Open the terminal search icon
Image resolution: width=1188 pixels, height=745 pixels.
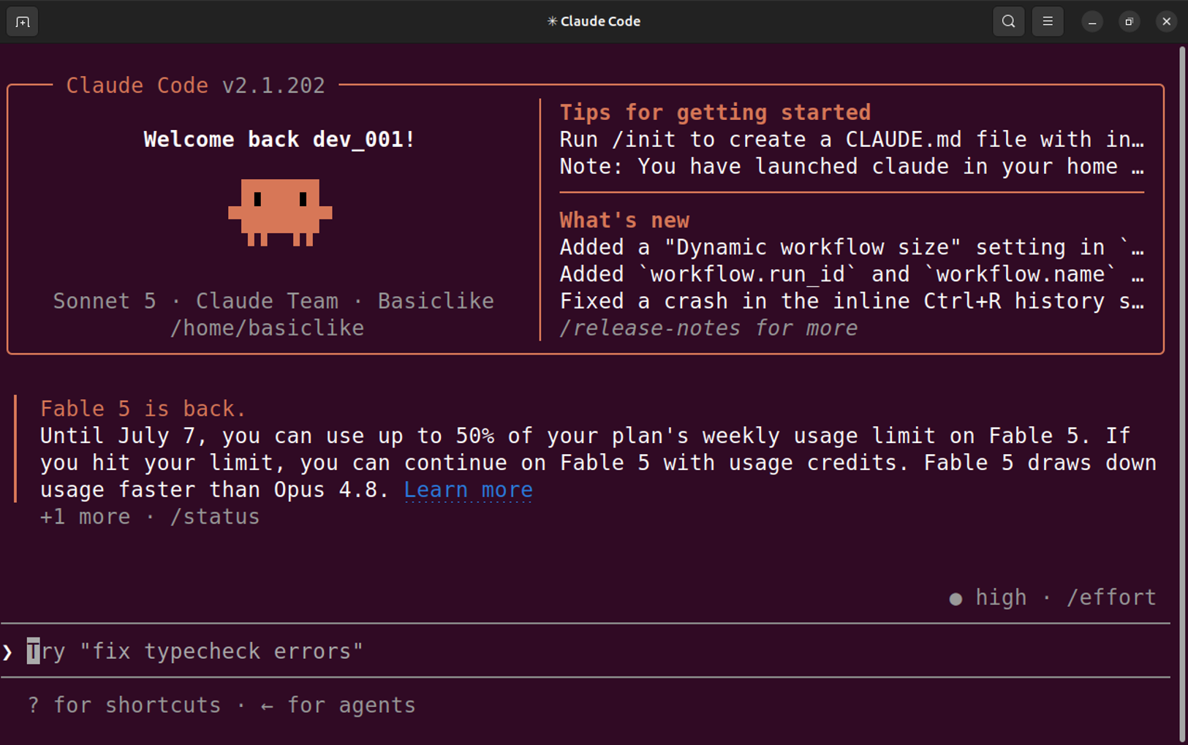tap(1008, 22)
